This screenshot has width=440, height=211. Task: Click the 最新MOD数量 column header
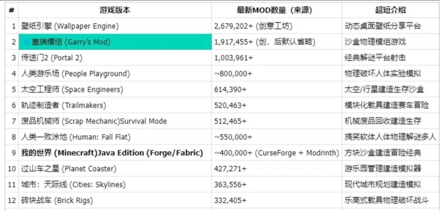click(x=276, y=10)
